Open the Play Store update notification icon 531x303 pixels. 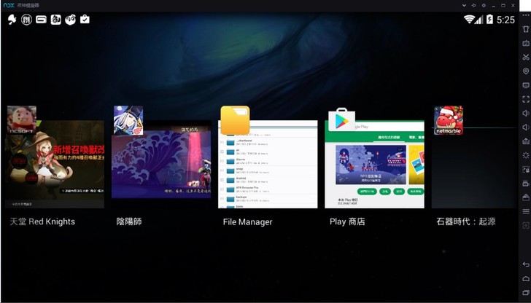point(85,19)
